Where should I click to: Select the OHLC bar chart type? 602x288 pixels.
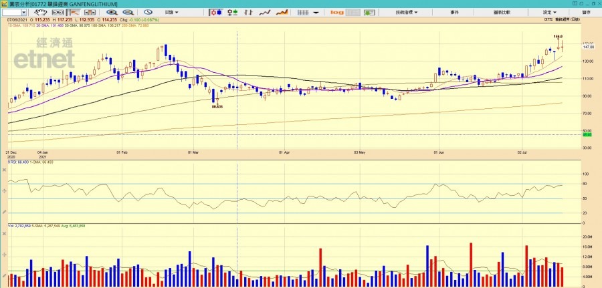tap(249, 12)
